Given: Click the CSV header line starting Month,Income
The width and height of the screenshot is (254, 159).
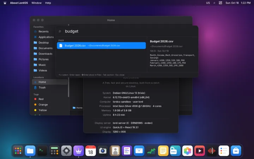Looking at the screenshot, I should coord(173,56).
